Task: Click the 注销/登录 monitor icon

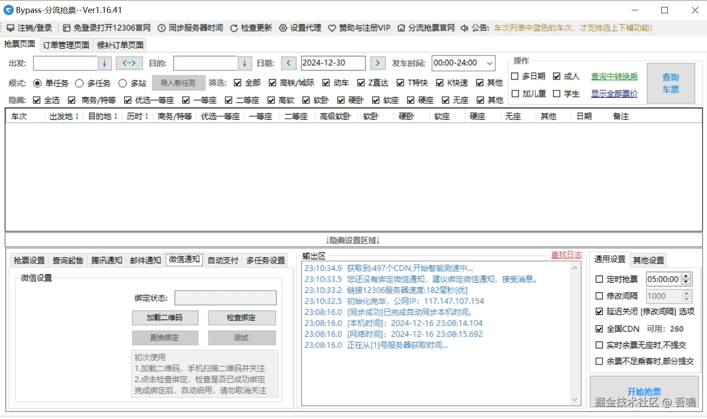Action: [x=10, y=28]
